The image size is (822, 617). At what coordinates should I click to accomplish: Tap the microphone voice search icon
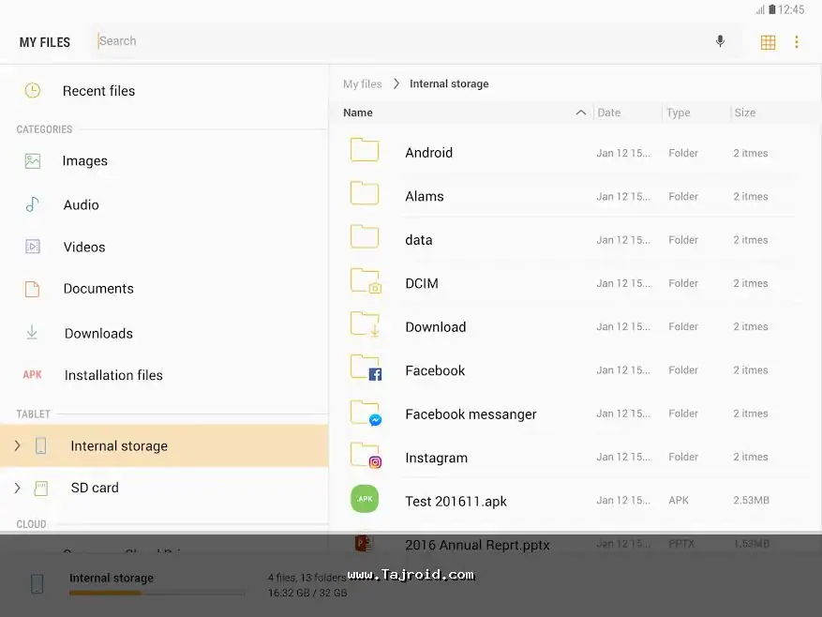click(x=720, y=41)
